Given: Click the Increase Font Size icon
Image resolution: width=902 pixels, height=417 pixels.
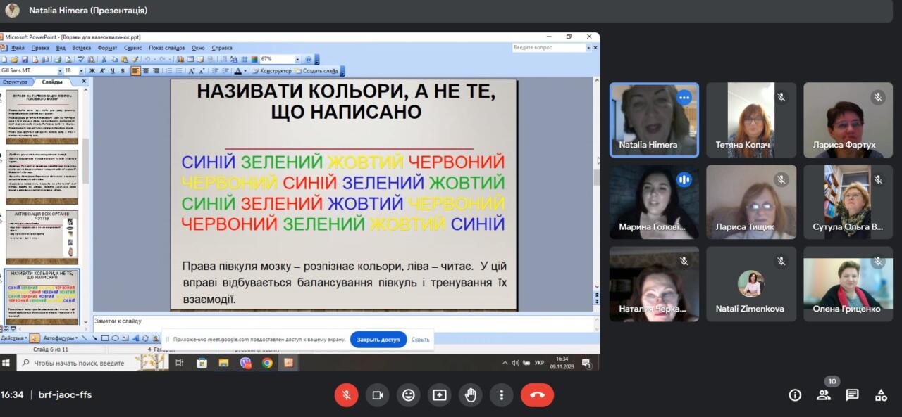Looking at the screenshot, I should [192, 71].
